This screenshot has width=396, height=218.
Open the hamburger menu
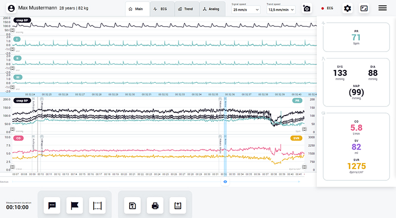383,8
